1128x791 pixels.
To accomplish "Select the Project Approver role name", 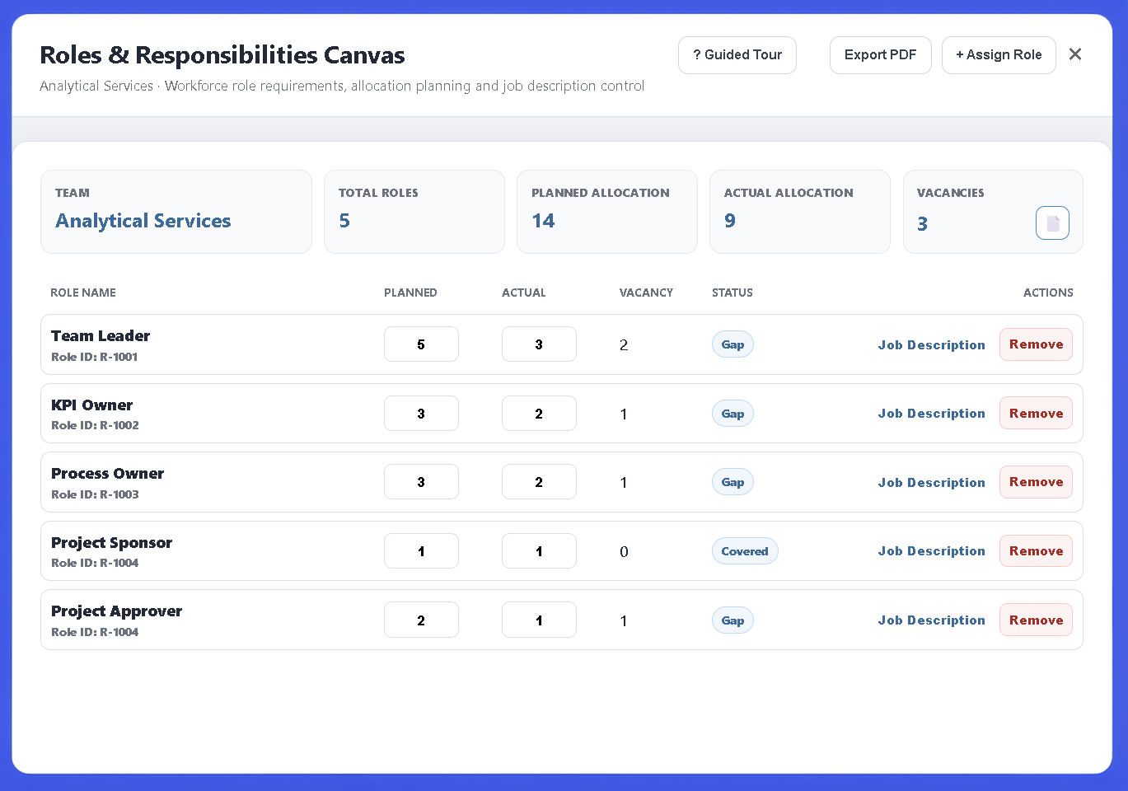I will click(116, 611).
